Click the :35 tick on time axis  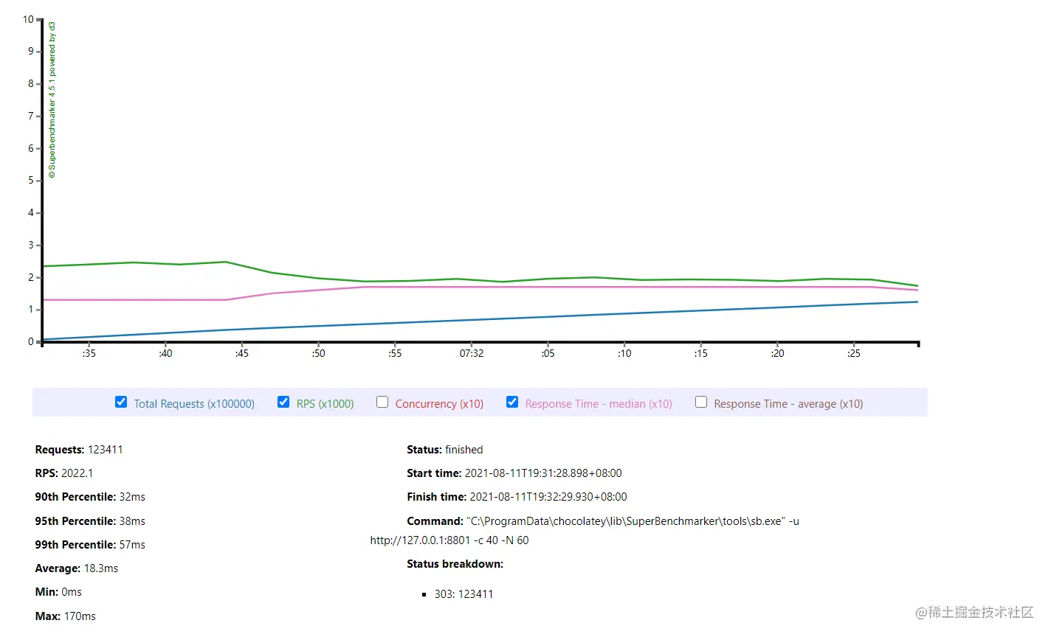point(89,353)
